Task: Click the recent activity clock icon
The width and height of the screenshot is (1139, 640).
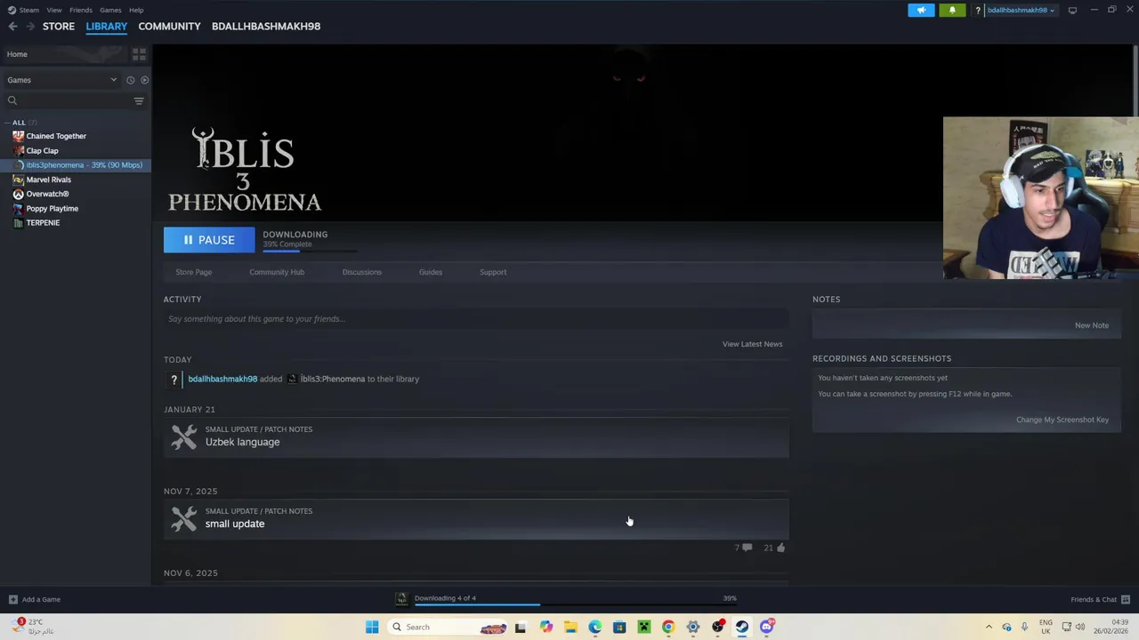Action: point(130,80)
